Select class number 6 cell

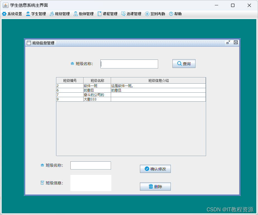point(70,90)
